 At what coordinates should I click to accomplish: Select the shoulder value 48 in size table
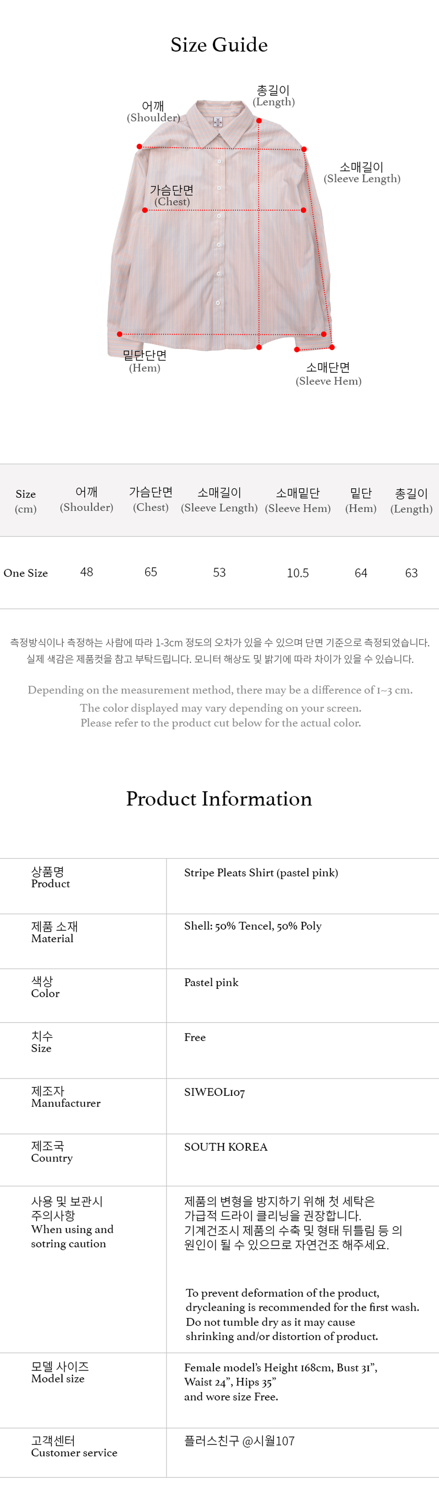[87, 573]
